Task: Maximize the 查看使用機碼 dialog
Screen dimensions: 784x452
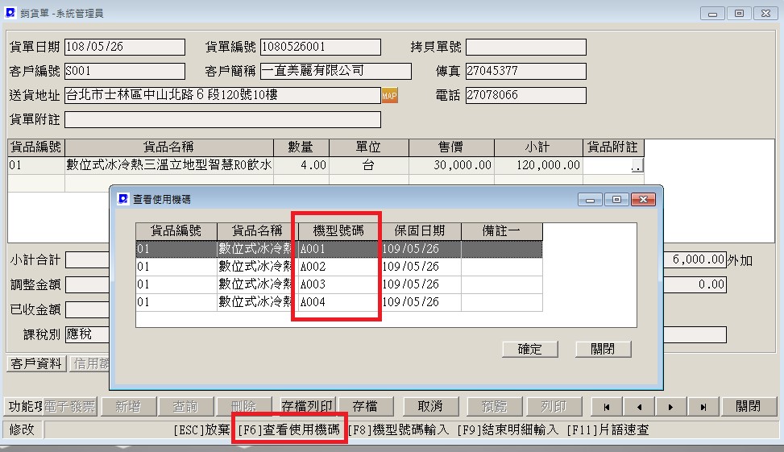Action: click(616, 200)
